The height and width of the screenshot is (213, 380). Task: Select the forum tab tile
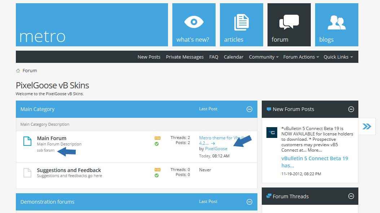(x=289, y=25)
